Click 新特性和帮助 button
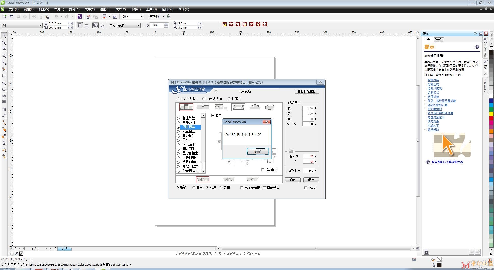The width and height of the screenshot is (494, 270). [x=307, y=92]
